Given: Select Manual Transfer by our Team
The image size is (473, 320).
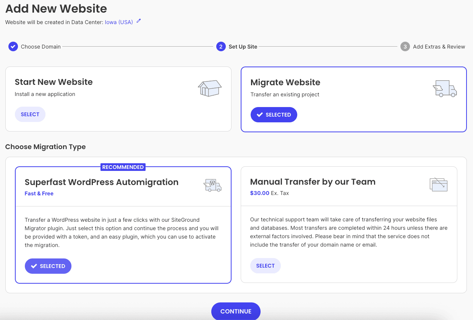Looking at the screenshot, I should click(266, 266).
